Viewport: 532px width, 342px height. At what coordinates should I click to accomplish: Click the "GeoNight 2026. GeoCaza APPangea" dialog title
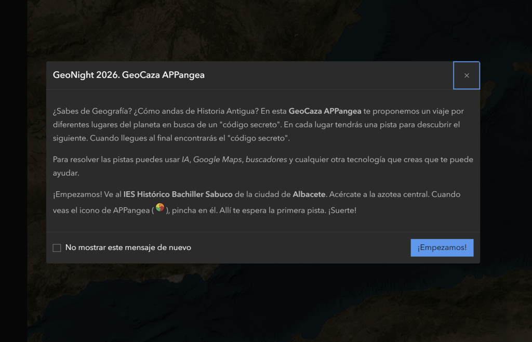coord(129,75)
